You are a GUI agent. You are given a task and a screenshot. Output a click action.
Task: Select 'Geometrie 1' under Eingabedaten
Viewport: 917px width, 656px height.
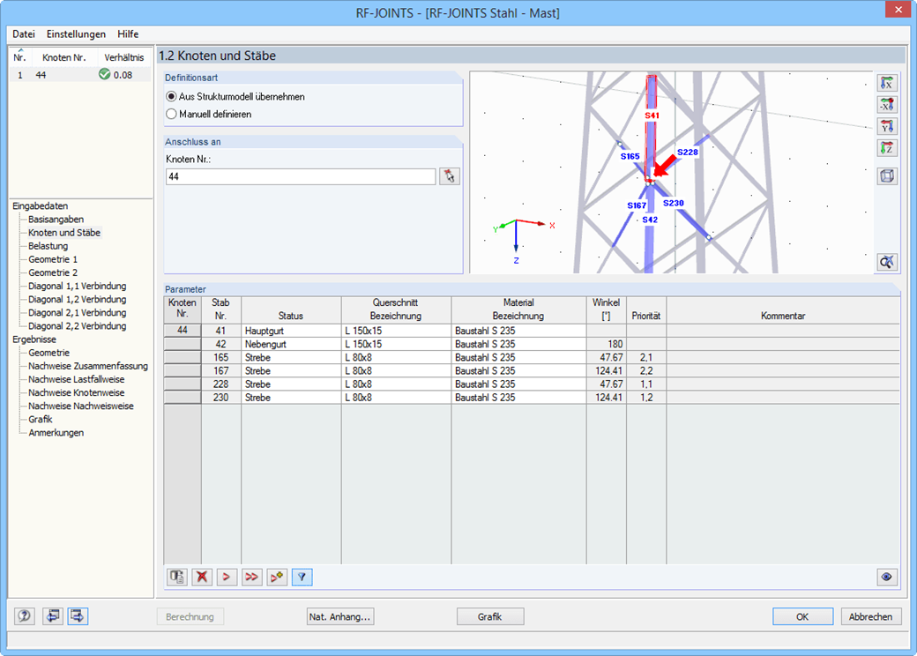point(51,258)
